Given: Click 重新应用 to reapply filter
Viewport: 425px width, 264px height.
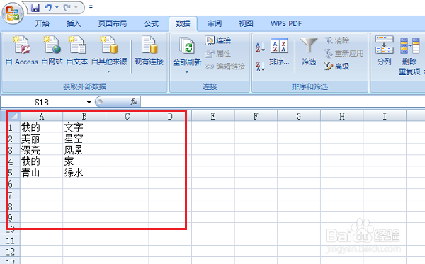Looking at the screenshot, I should pyautogui.click(x=344, y=53).
